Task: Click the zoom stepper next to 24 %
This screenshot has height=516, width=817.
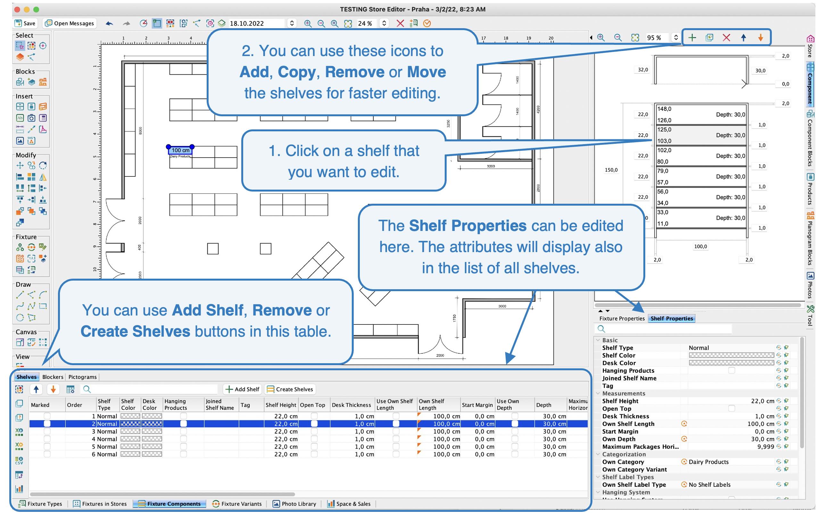Action: tap(384, 23)
